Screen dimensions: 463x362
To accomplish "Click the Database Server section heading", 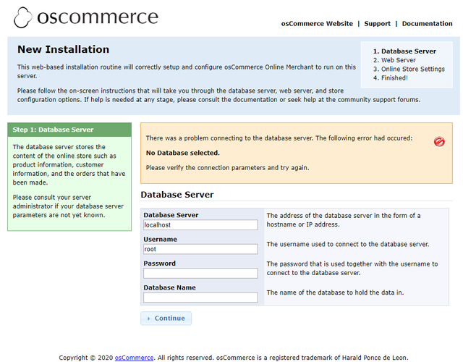I will click(177, 195).
